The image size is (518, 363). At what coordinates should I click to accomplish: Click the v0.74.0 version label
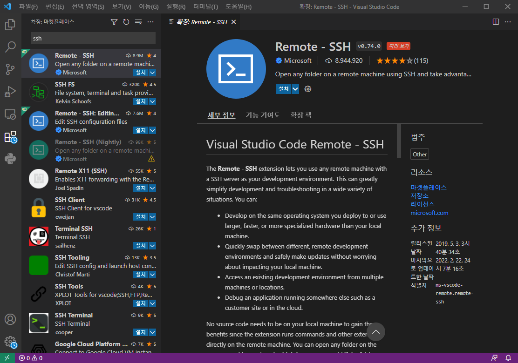pyautogui.click(x=368, y=46)
